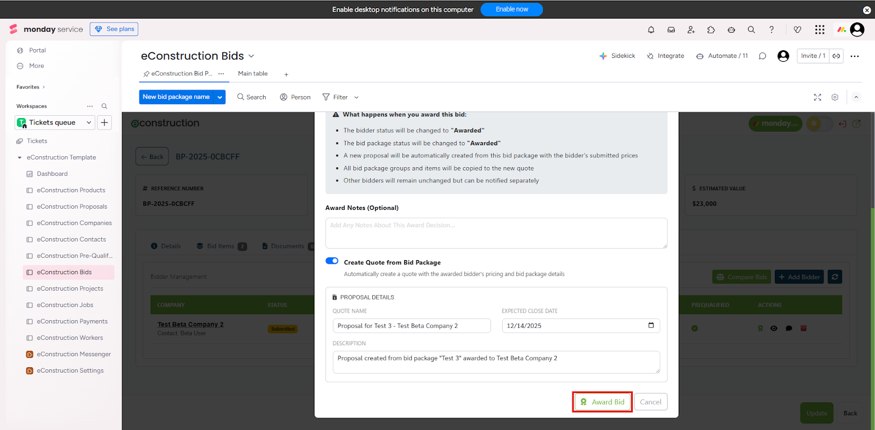
Task: Switch to the Main table tab
Action: pos(253,74)
